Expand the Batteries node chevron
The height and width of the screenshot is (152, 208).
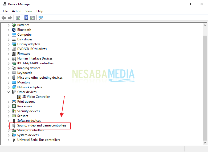point(9,25)
